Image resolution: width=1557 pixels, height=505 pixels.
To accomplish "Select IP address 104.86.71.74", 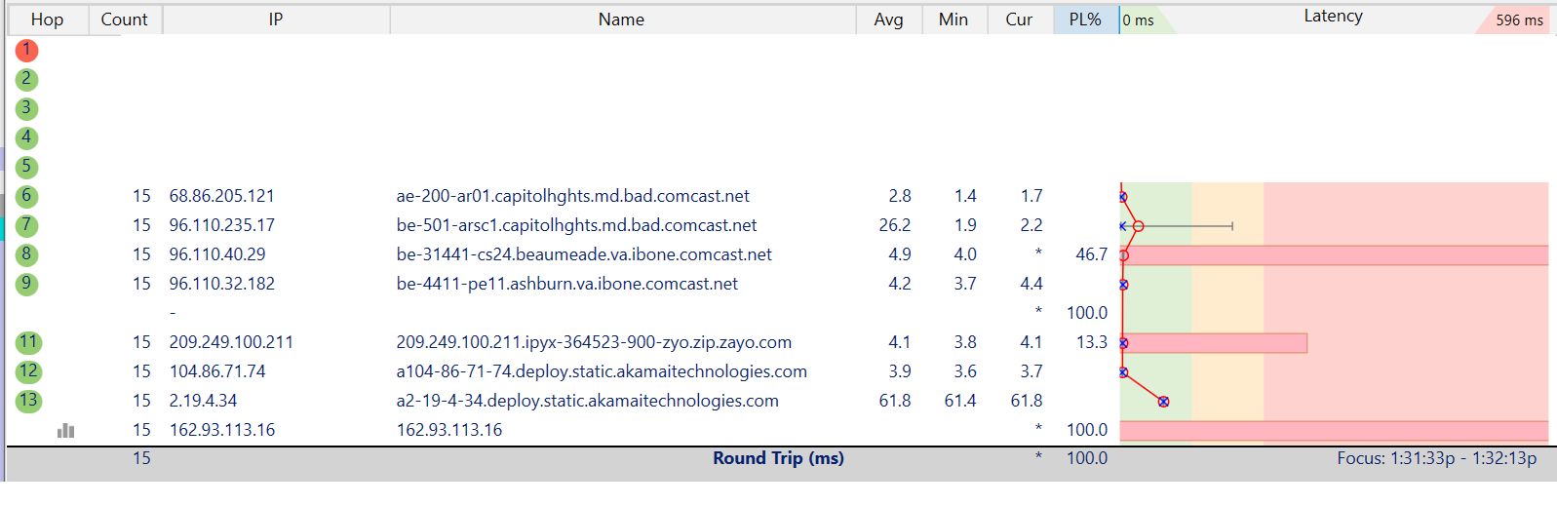I will click(217, 371).
